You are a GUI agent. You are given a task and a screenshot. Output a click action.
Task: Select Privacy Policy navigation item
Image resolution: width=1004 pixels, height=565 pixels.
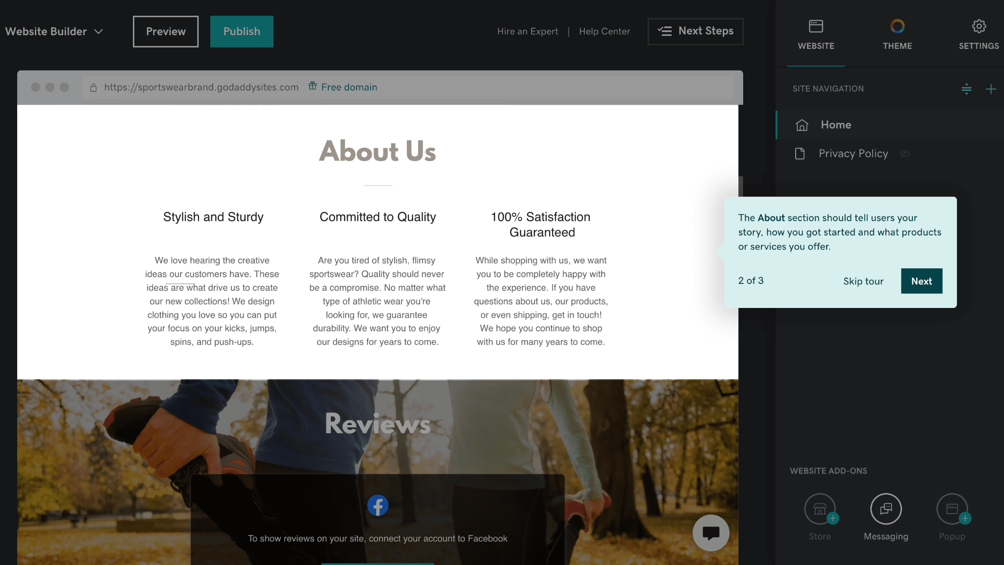[853, 152]
